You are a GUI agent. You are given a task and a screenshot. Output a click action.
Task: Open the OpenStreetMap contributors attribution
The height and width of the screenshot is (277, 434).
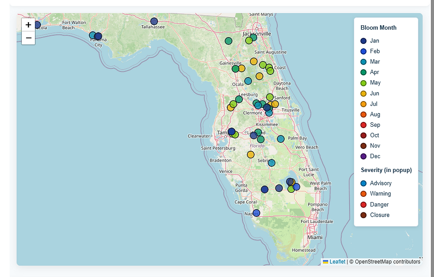click(387, 262)
